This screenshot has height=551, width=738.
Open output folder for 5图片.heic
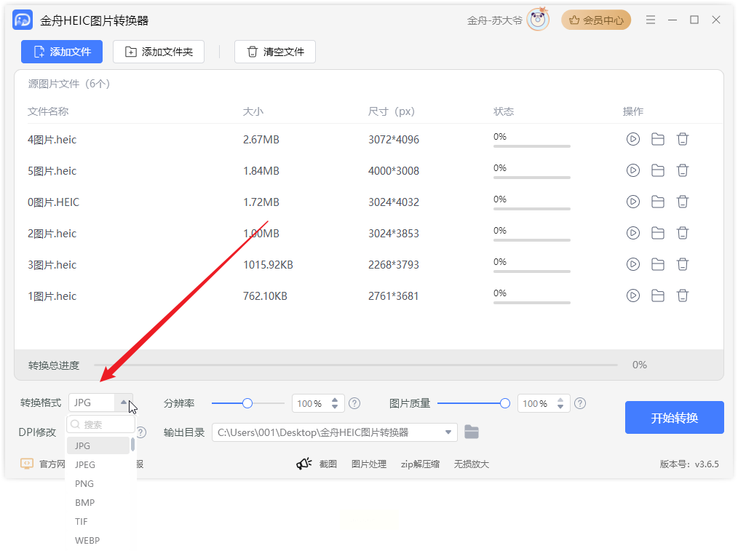tap(657, 170)
